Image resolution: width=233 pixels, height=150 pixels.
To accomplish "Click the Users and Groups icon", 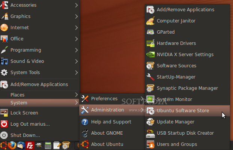I will [x=150, y=144].
